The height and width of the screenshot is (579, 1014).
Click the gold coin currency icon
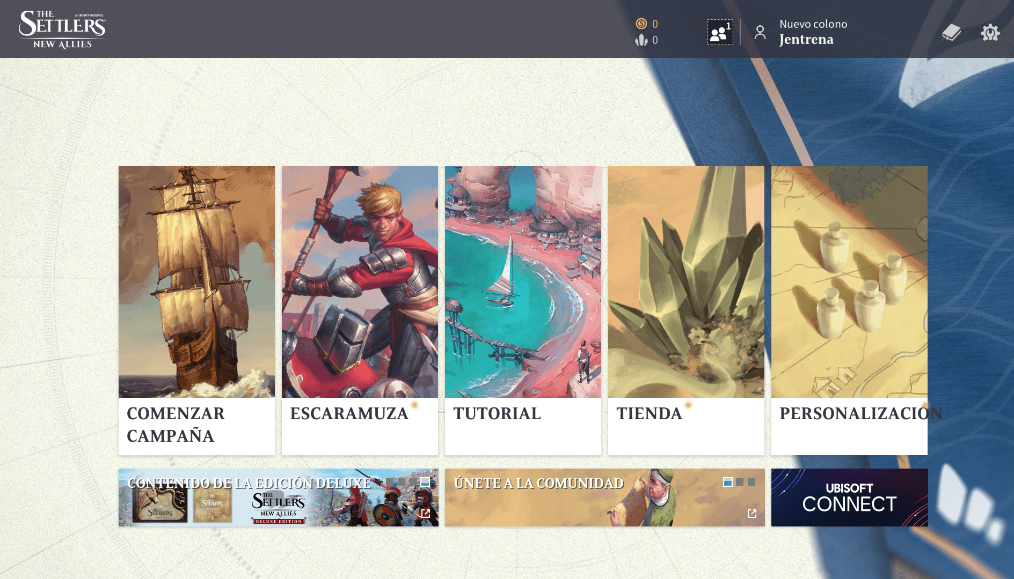pyautogui.click(x=641, y=24)
